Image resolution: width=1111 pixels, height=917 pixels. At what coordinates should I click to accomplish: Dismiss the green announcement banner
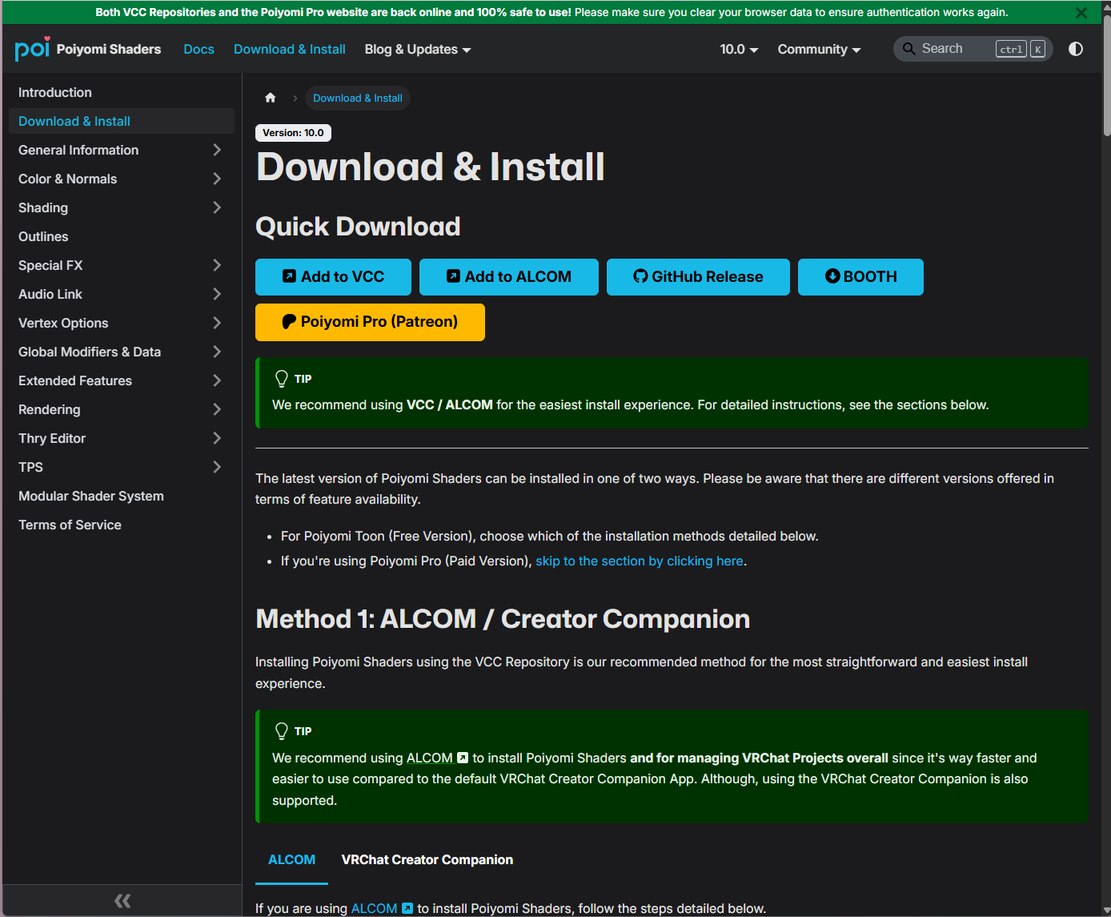pos(1081,13)
